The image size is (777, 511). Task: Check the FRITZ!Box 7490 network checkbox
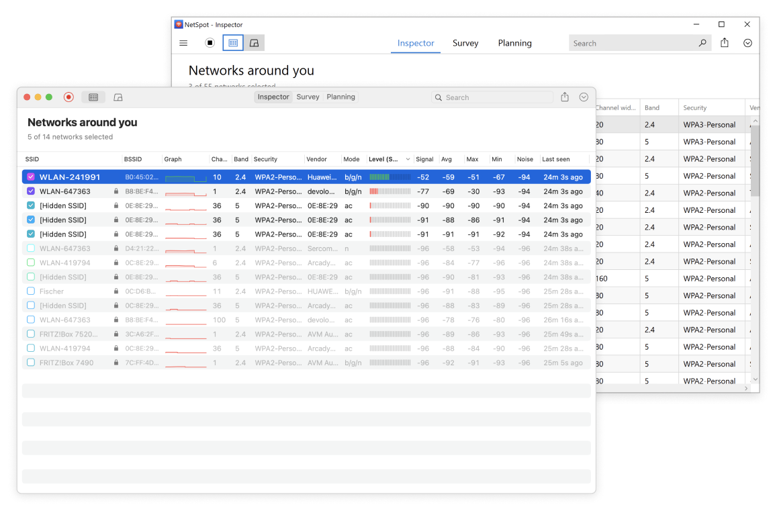pos(31,363)
